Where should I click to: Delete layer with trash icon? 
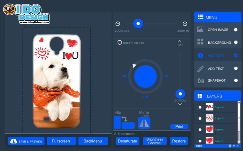(x=230, y=146)
